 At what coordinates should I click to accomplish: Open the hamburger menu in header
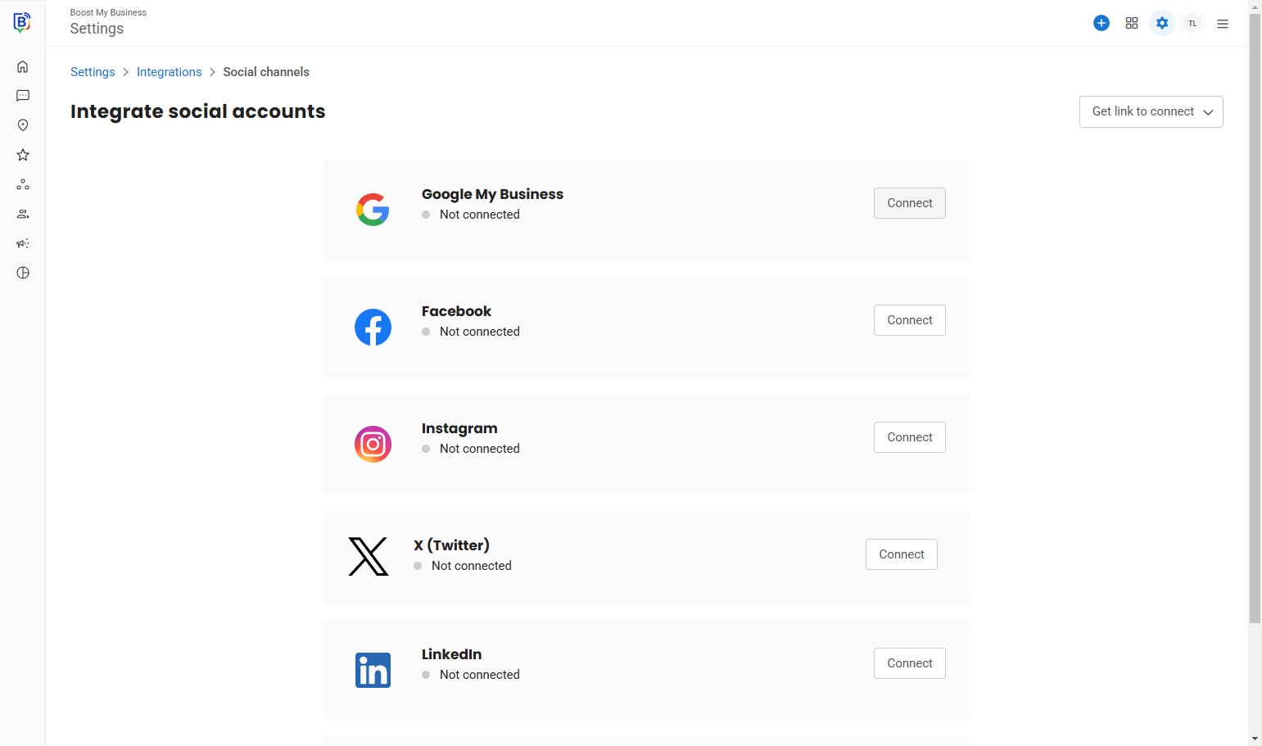coord(1223,24)
